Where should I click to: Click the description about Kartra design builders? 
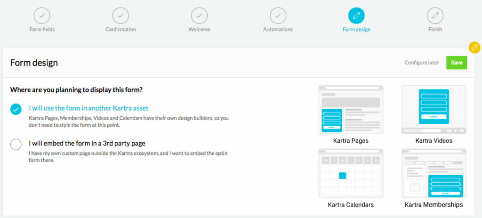(x=129, y=121)
